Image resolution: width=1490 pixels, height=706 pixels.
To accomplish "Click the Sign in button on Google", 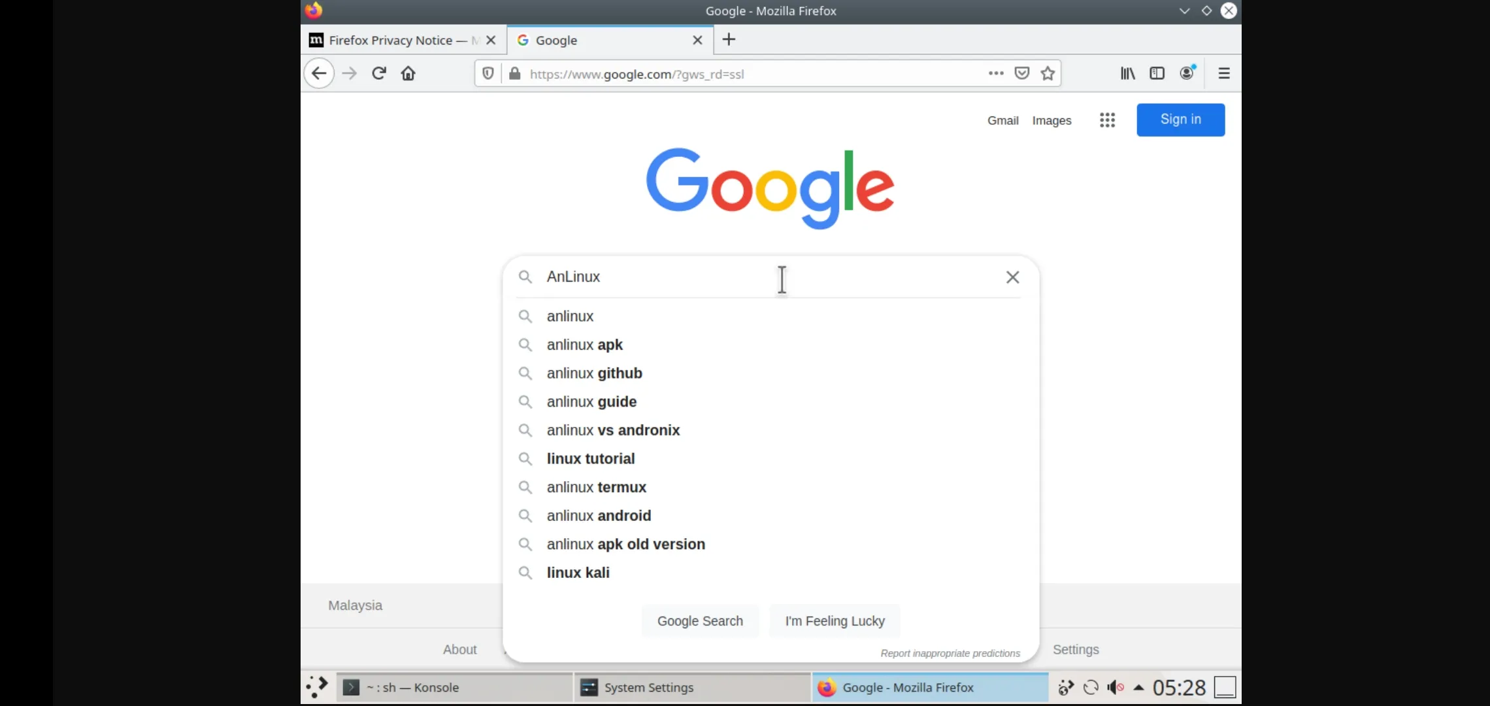I will 1181,120.
